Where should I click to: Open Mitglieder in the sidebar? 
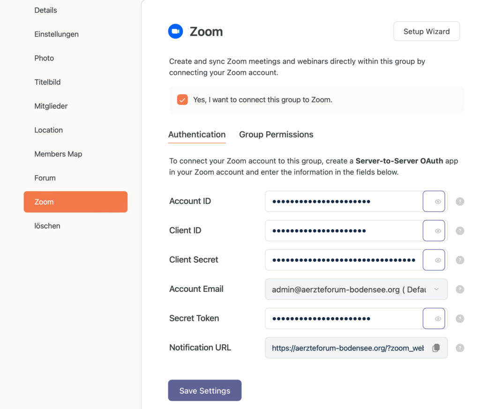(x=51, y=106)
